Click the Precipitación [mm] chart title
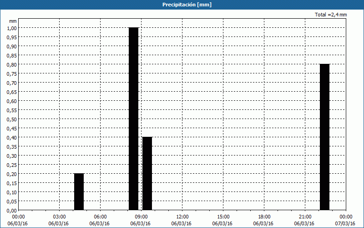 click(187, 5)
